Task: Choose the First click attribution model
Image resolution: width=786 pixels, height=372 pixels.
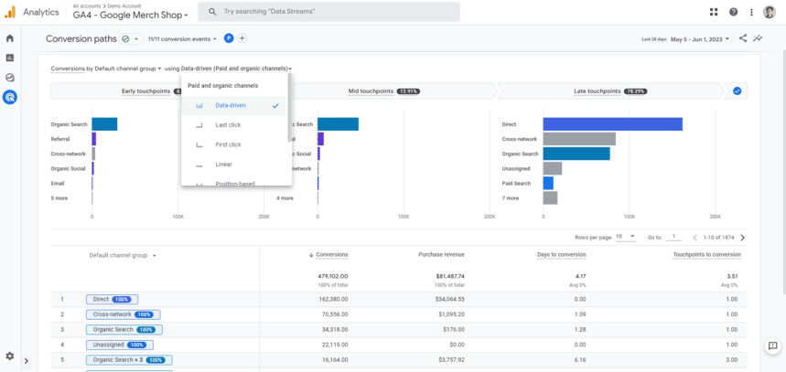Action: 229,144
